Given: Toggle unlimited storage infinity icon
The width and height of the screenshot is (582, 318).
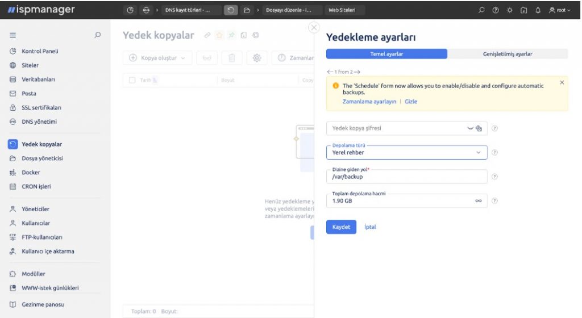Looking at the screenshot, I should [479, 201].
